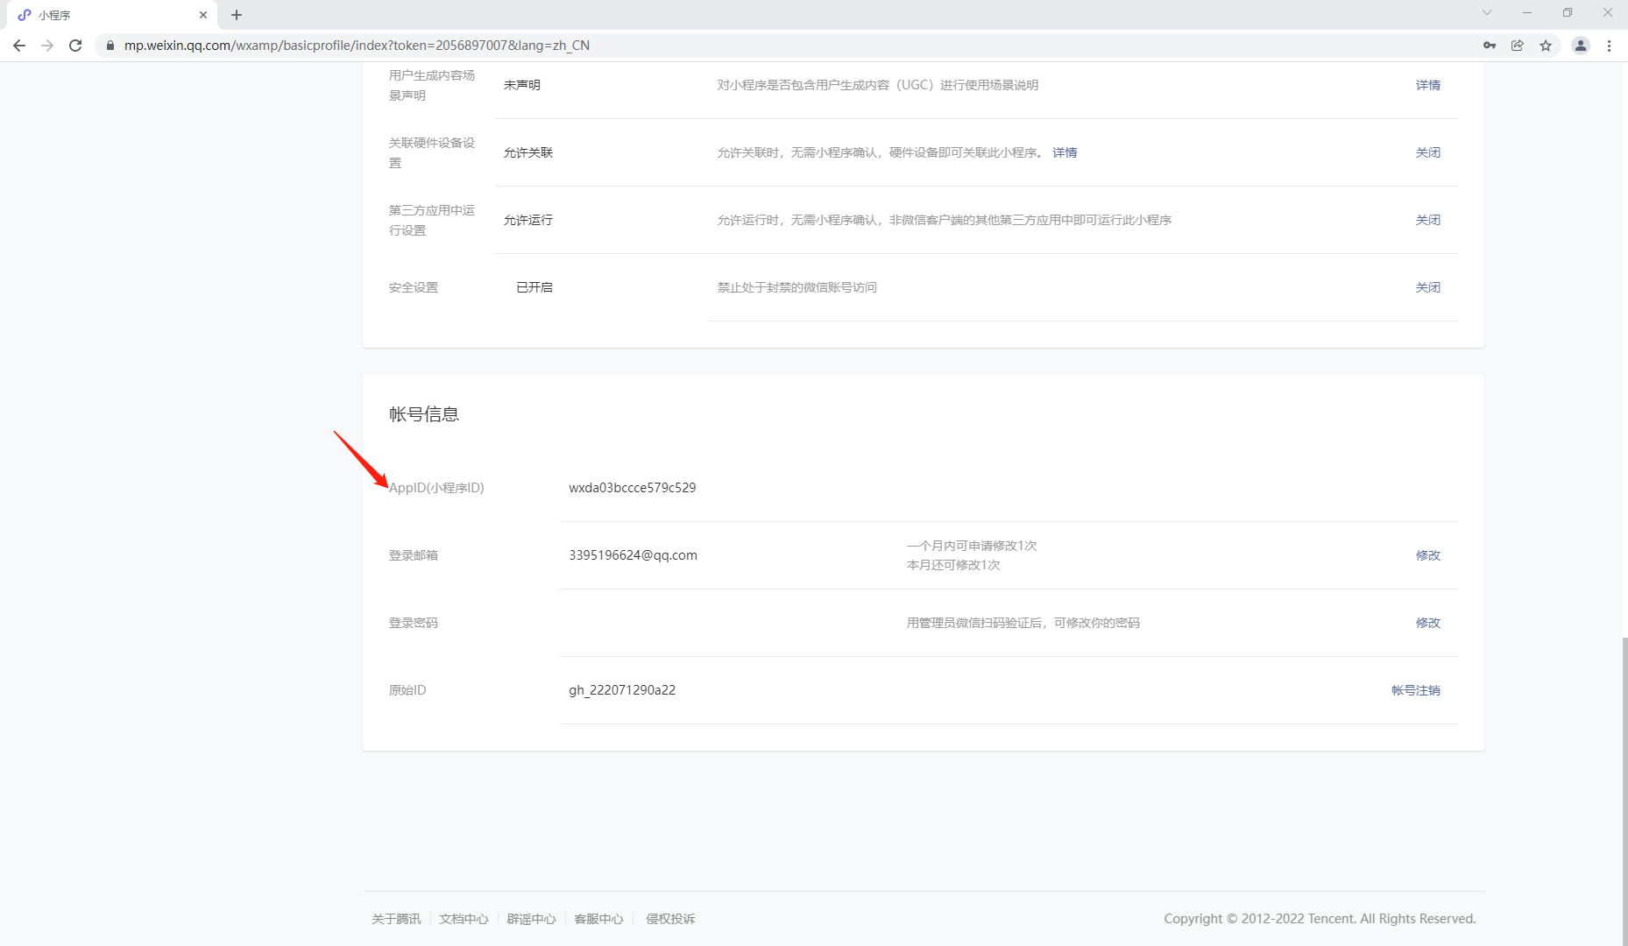Image resolution: width=1628 pixels, height=946 pixels.
Task: Open a new browser tab
Action: (237, 15)
